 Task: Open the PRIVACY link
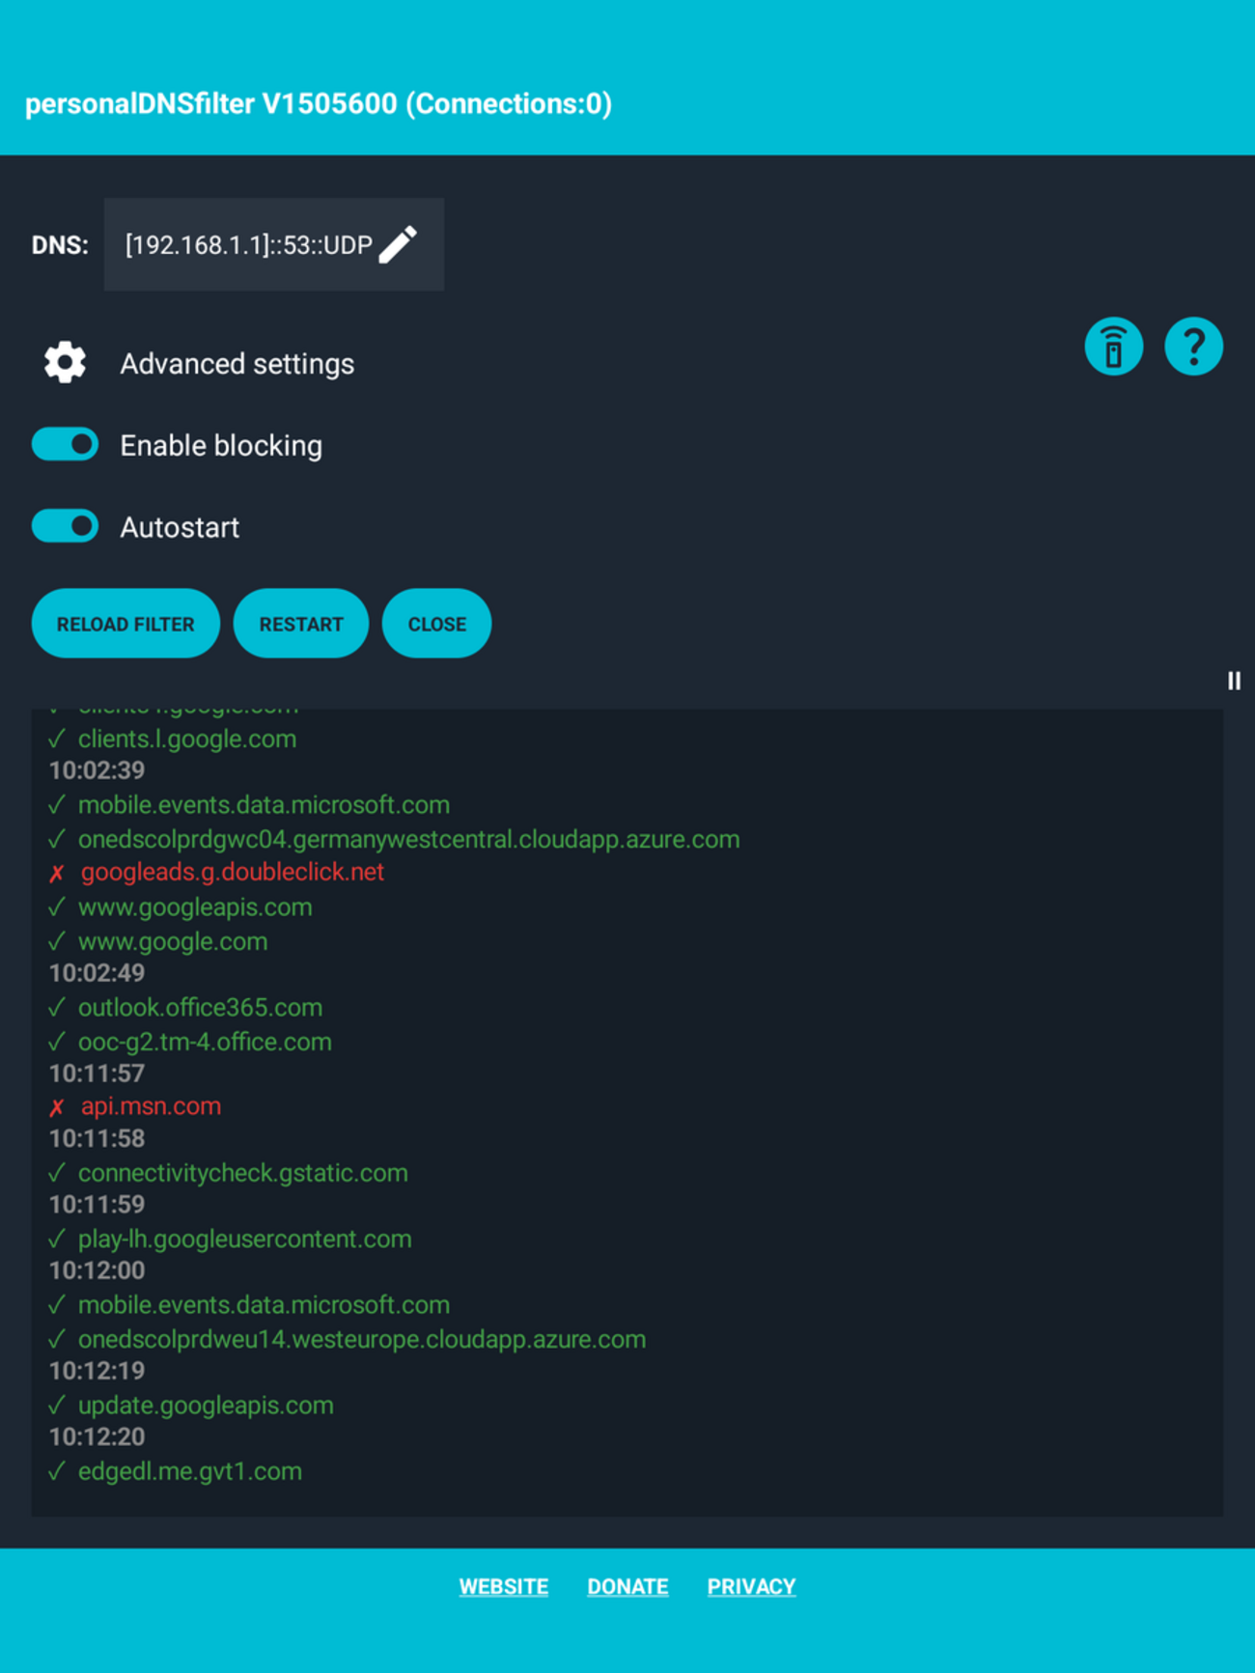(751, 1586)
